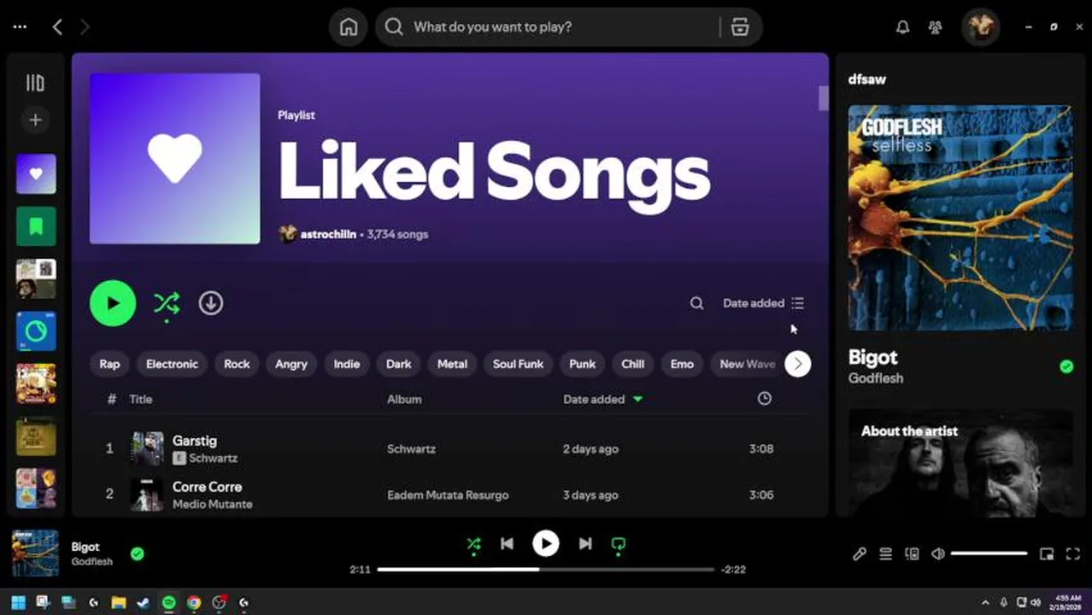The image size is (1092, 615).
Task: Click the Godflesh Selfless album cover
Action: [x=960, y=218]
